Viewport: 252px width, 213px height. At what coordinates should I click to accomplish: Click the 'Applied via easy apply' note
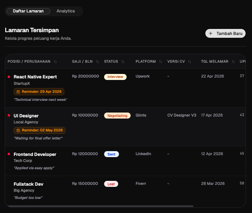tap(34, 168)
